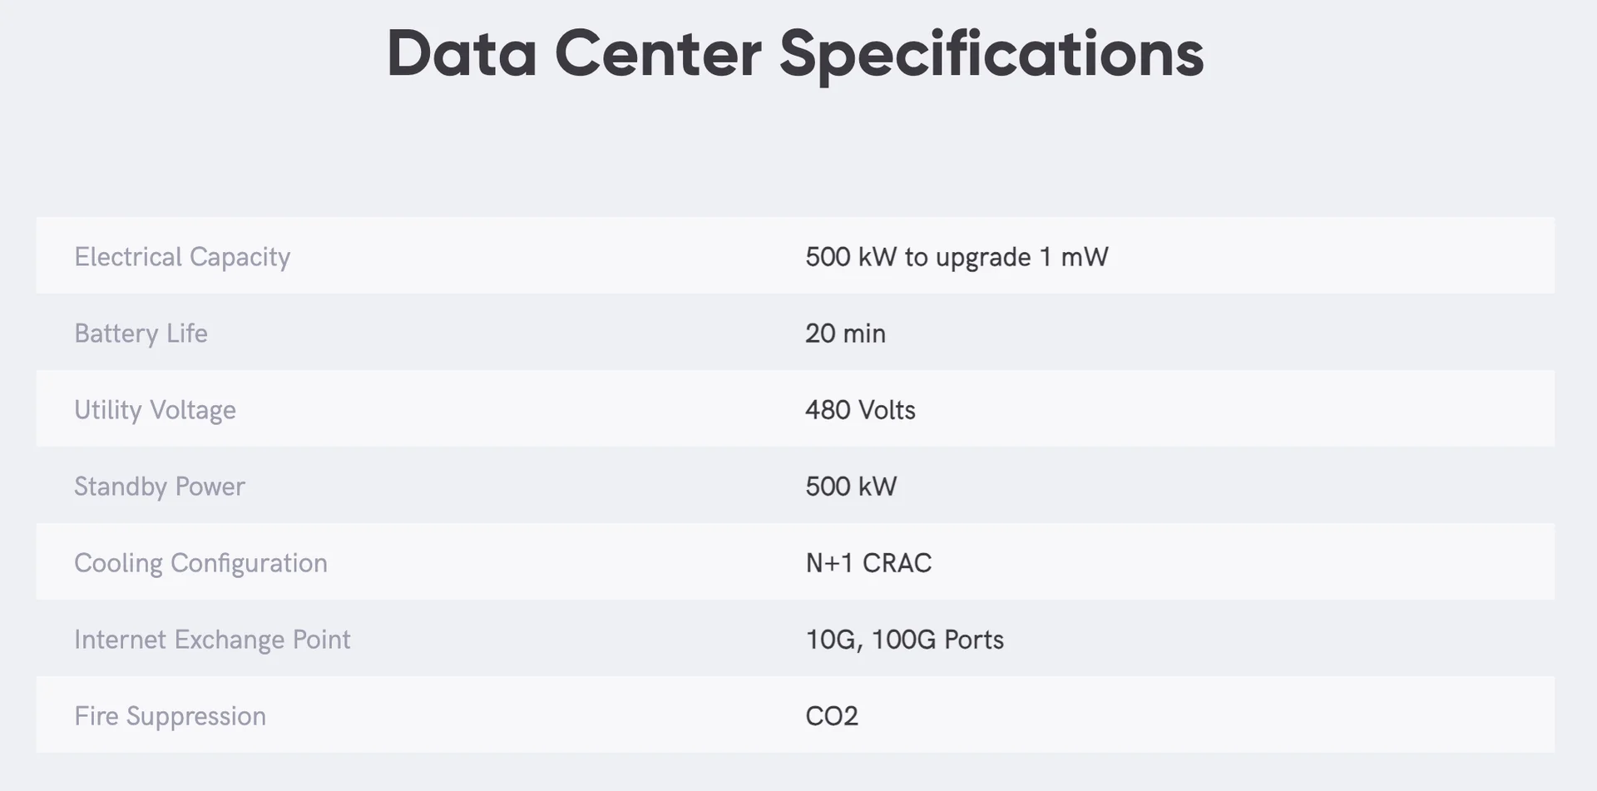The image size is (1597, 791).
Task: Click the word Data in the title
Action: click(x=461, y=53)
